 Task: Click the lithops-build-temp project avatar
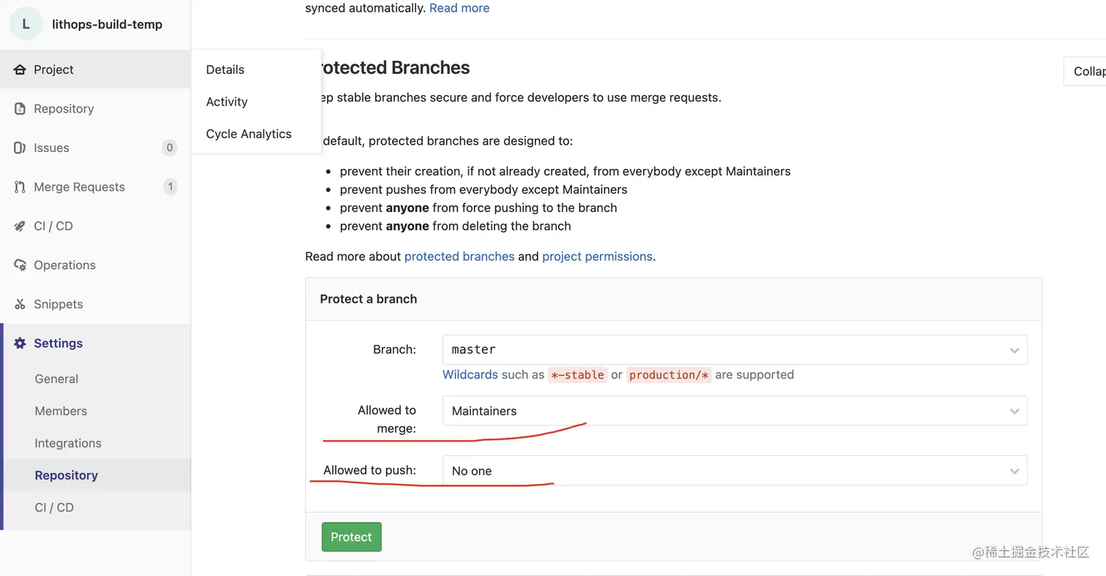(x=26, y=24)
